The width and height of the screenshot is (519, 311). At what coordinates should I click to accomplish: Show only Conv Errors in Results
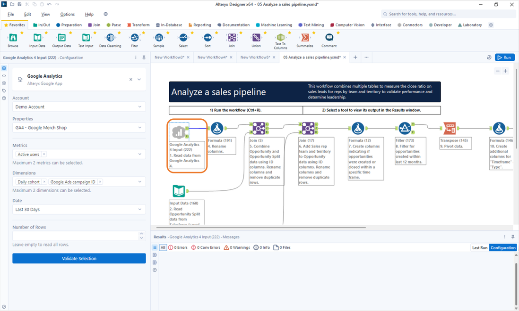206,247
